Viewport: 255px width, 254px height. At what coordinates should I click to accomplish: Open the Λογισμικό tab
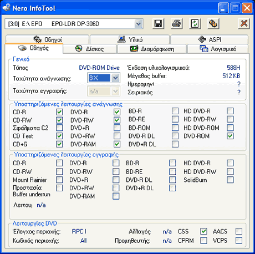[x=218, y=49]
